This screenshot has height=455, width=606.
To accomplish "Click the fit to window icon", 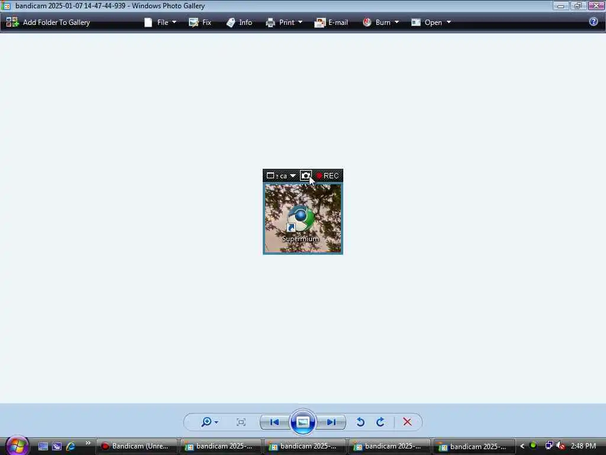I will click(x=241, y=422).
